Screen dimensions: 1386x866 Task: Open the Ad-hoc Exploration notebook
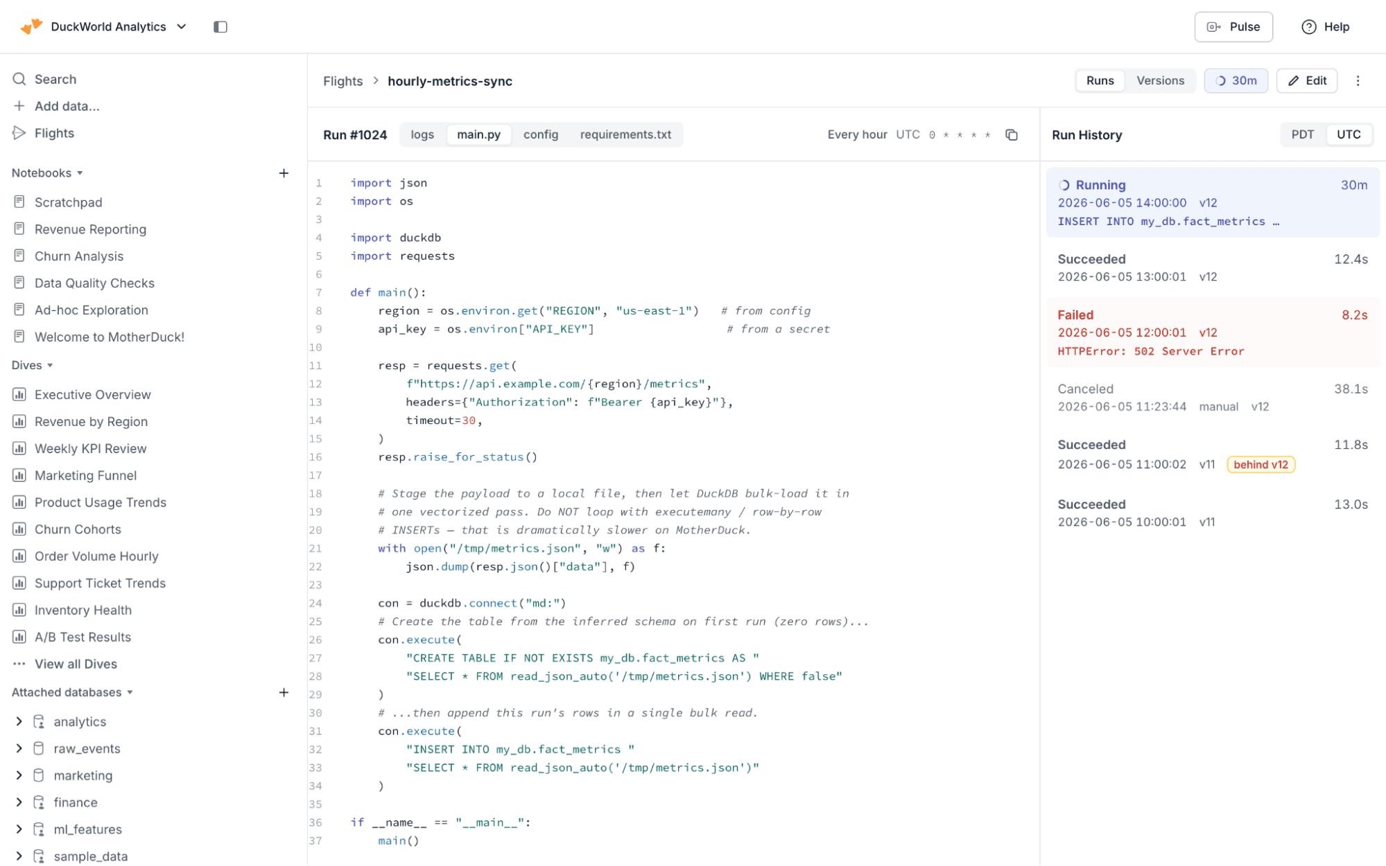pyautogui.click(x=92, y=310)
